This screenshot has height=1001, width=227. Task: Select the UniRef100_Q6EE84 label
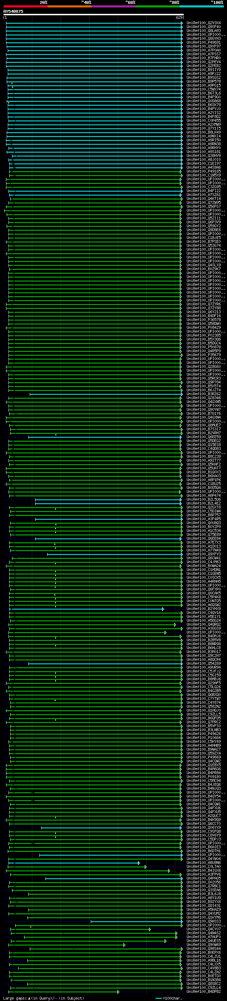tap(203, 539)
